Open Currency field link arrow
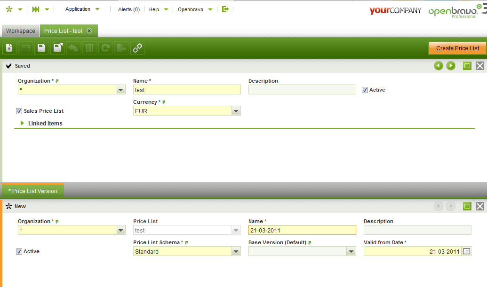This screenshot has height=287, width=487. click(164, 102)
